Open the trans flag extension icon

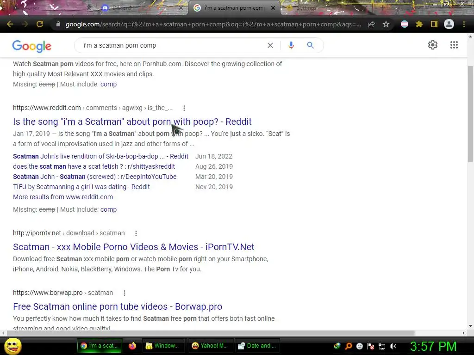coord(405,24)
